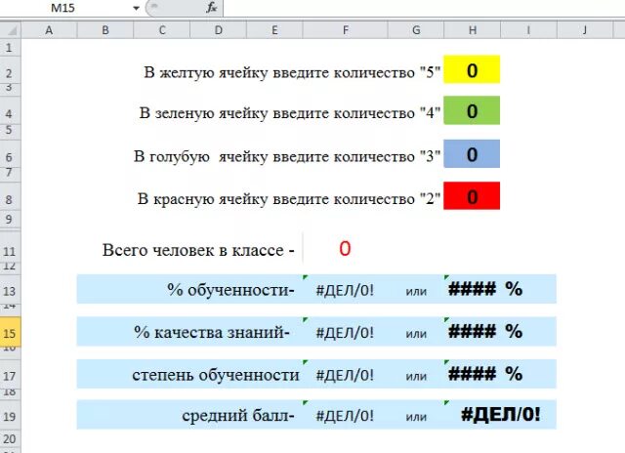Select column B header
Image resolution: width=625 pixels, height=453 pixels.
tap(105, 30)
